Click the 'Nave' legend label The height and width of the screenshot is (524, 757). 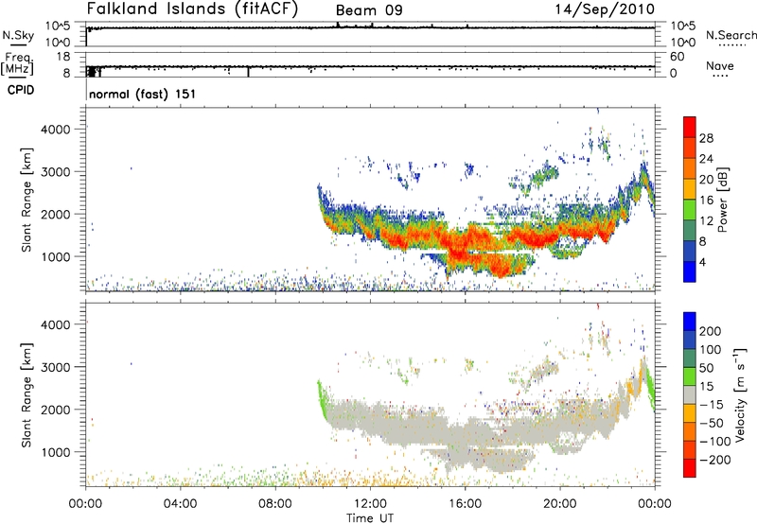pyautogui.click(x=720, y=65)
